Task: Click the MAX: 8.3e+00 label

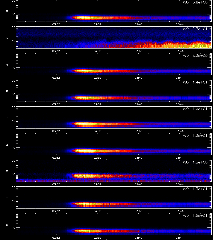Action: coord(195,55)
